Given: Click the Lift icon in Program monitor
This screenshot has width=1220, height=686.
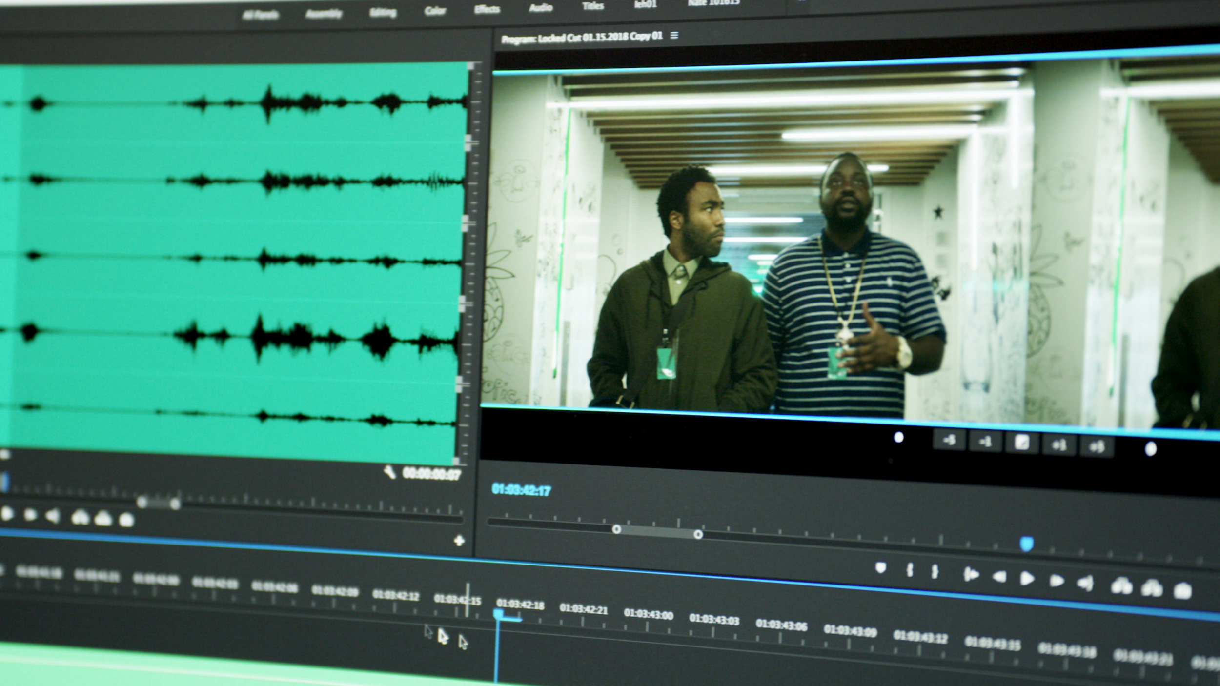Looking at the screenshot, I should coord(1121,586).
